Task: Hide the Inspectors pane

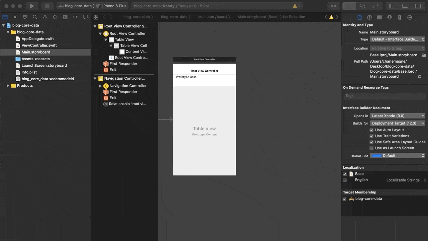Action: click(418, 6)
